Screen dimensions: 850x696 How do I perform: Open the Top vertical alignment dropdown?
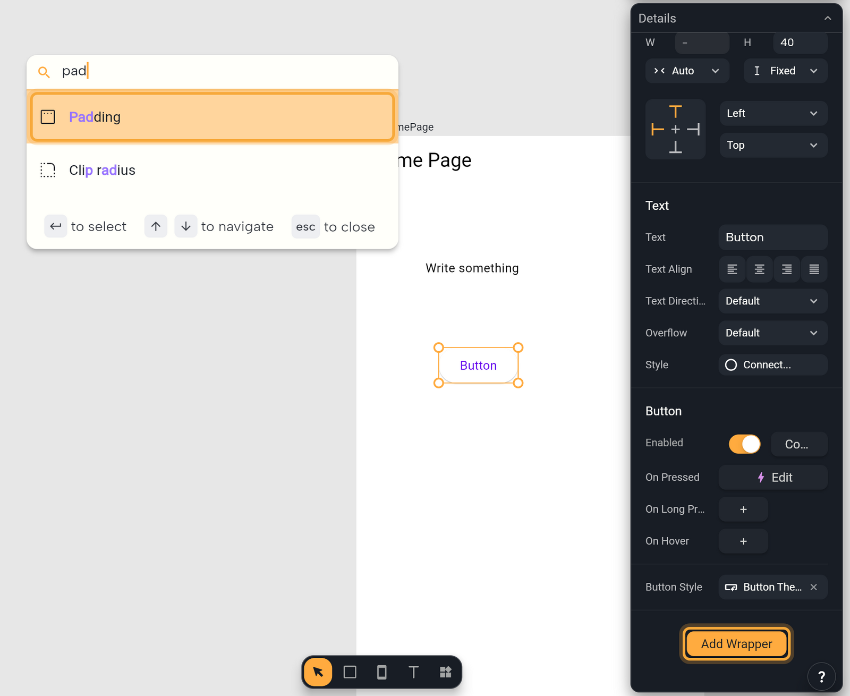(773, 145)
